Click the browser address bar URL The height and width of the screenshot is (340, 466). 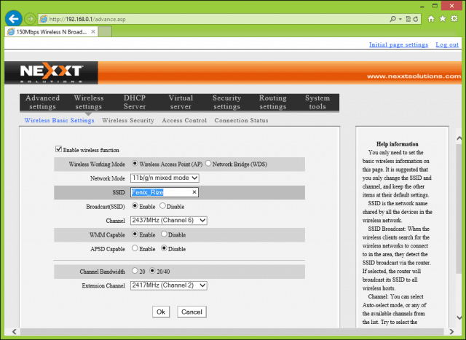point(87,19)
